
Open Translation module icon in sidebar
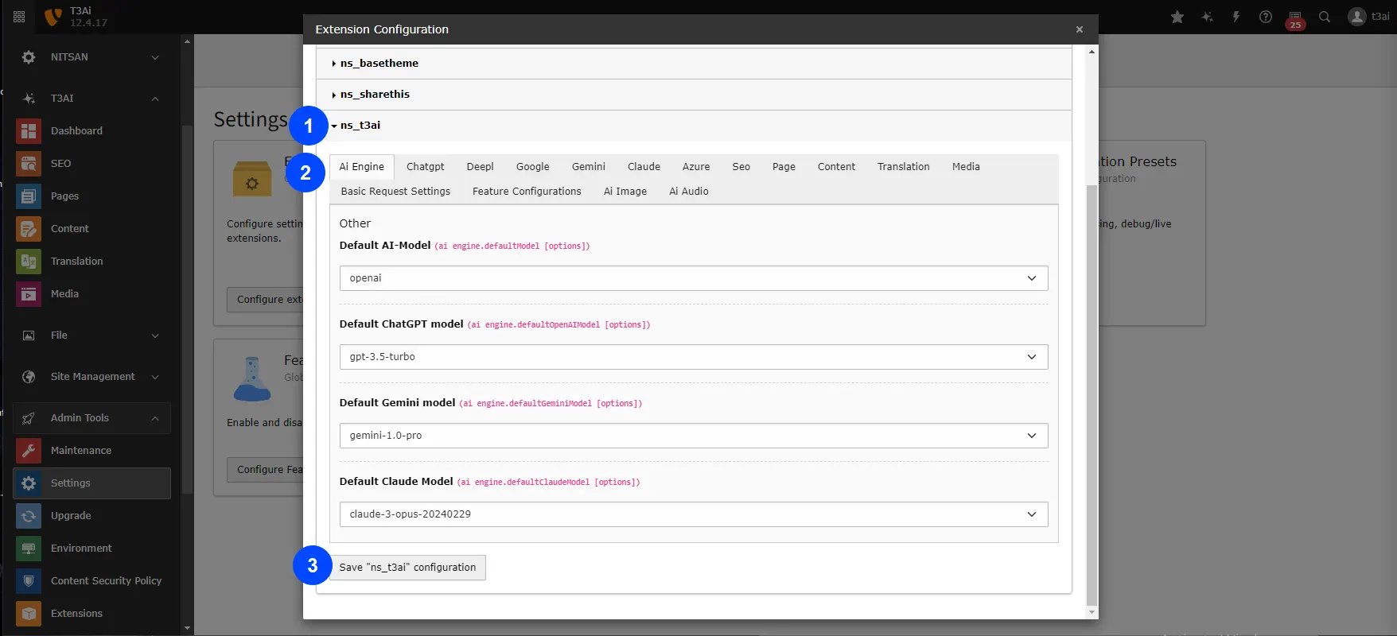pyautogui.click(x=29, y=262)
